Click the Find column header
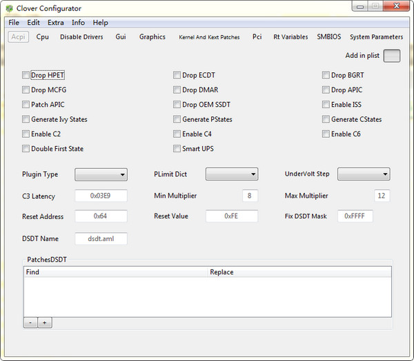414x361 pixels. click(32, 272)
